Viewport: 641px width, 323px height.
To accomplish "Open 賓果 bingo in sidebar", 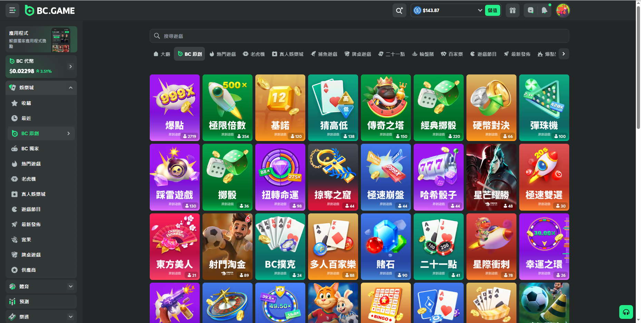I will (x=41, y=240).
